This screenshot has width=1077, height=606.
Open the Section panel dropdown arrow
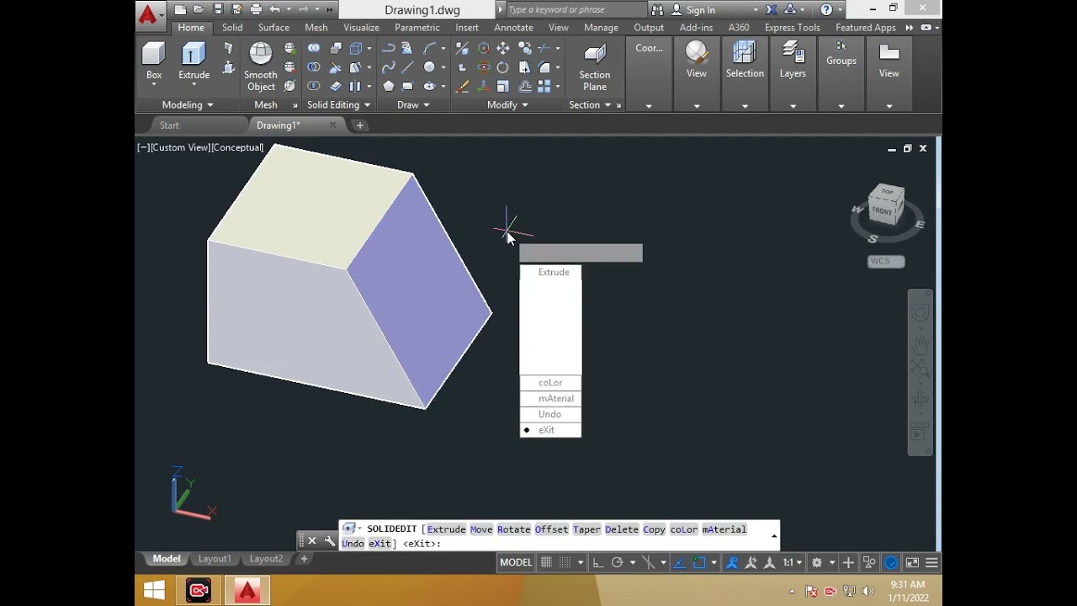tap(607, 105)
